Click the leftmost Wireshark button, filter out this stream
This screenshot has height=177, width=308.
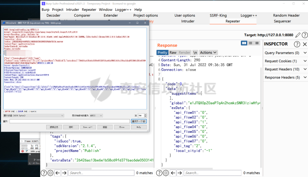click(x=54, y=127)
